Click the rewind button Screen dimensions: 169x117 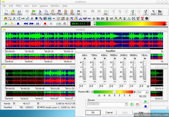(26, 23)
